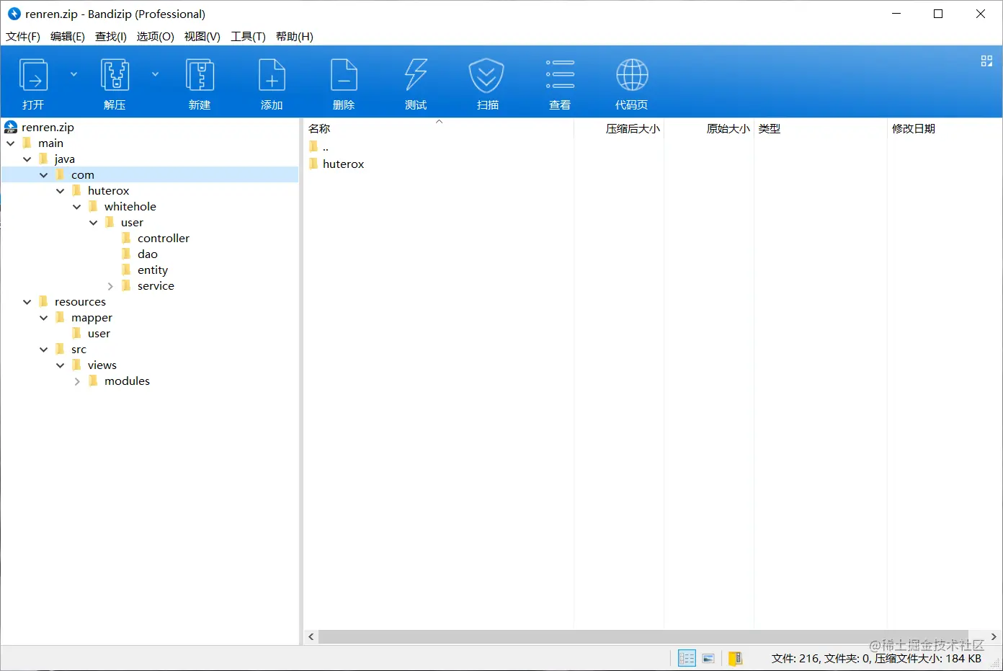Collapse the resources folder node
The height and width of the screenshot is (671, 1003).
tap(27, 302)
